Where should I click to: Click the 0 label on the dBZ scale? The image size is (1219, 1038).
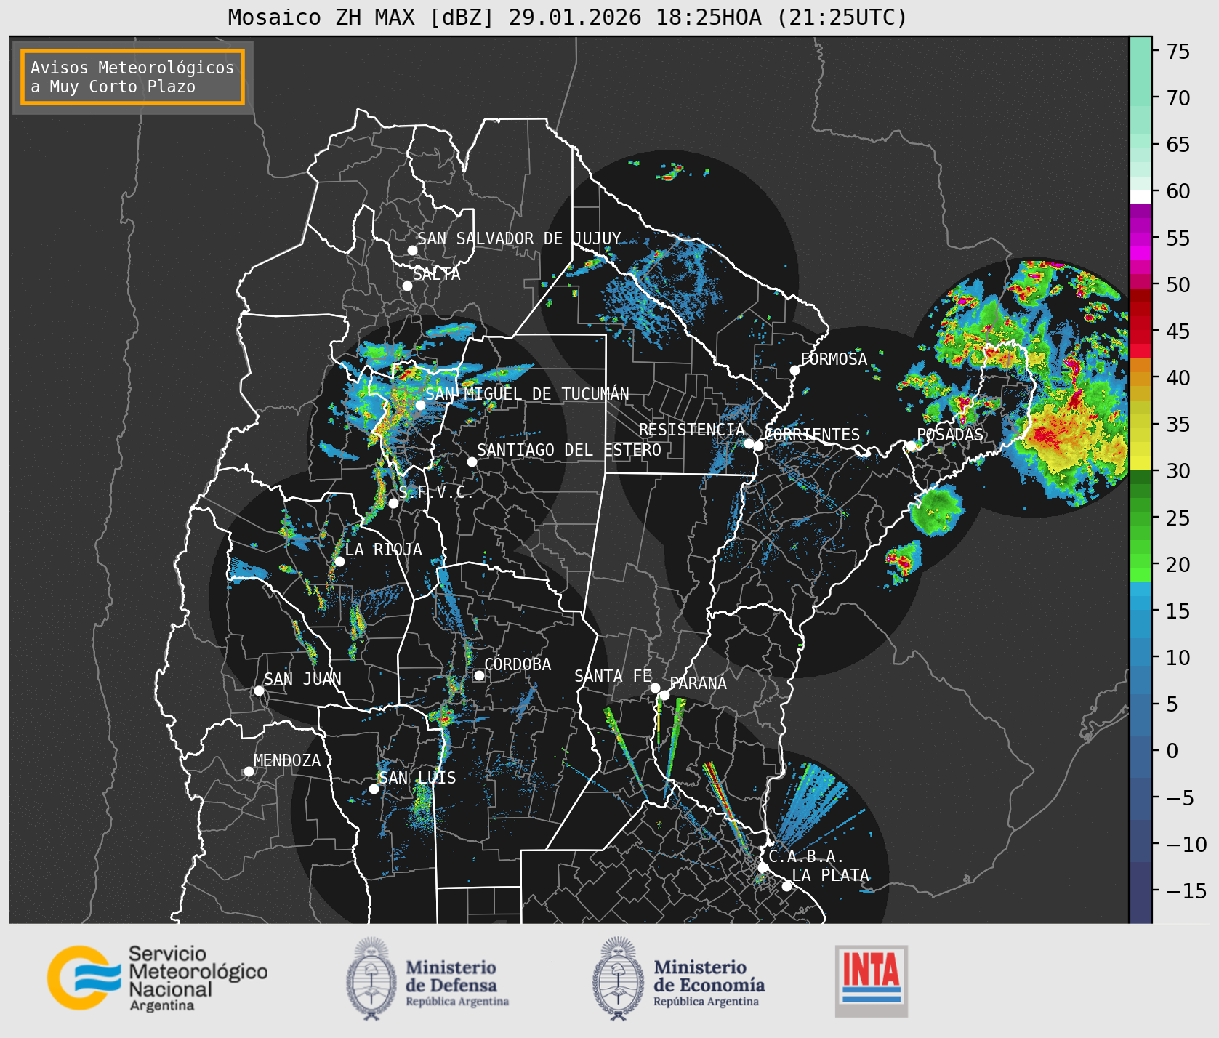[x=1172, y=751]
